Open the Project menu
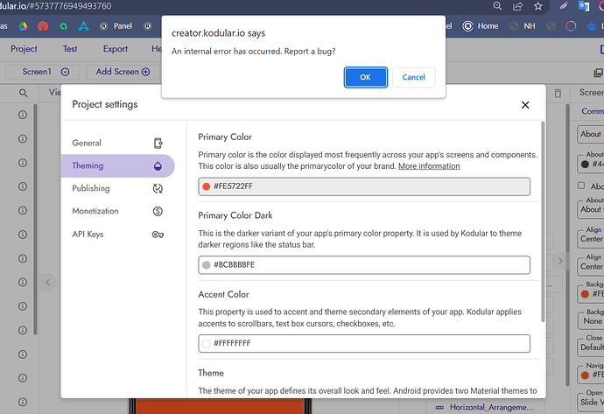 [24, 49]
